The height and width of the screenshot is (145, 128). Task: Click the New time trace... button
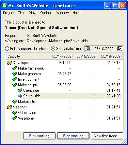click(x=107, y=136)
